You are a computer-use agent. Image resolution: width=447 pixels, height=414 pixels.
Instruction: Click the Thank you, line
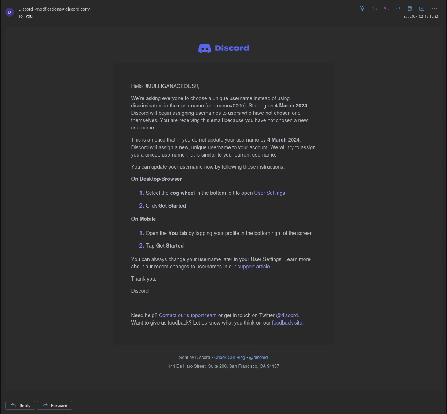pos(144,279)
